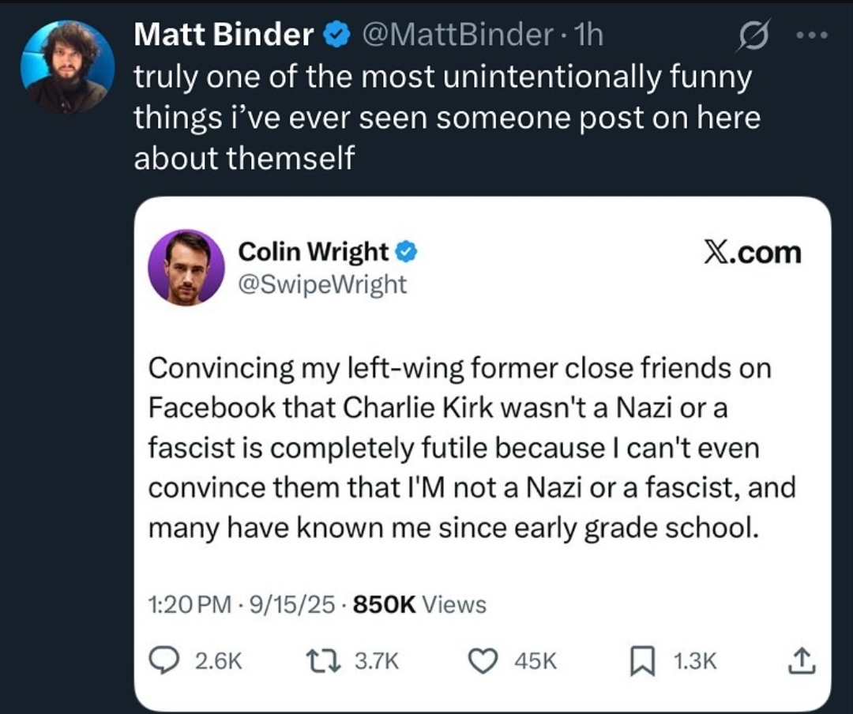Open the @SwipeWright handle
Viewport: 853px width, 714px height.
pyautogui.click(x=322, y=285)
